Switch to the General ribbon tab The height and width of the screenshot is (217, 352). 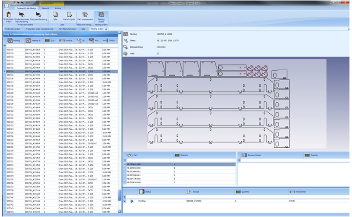(x=45, y=8)
